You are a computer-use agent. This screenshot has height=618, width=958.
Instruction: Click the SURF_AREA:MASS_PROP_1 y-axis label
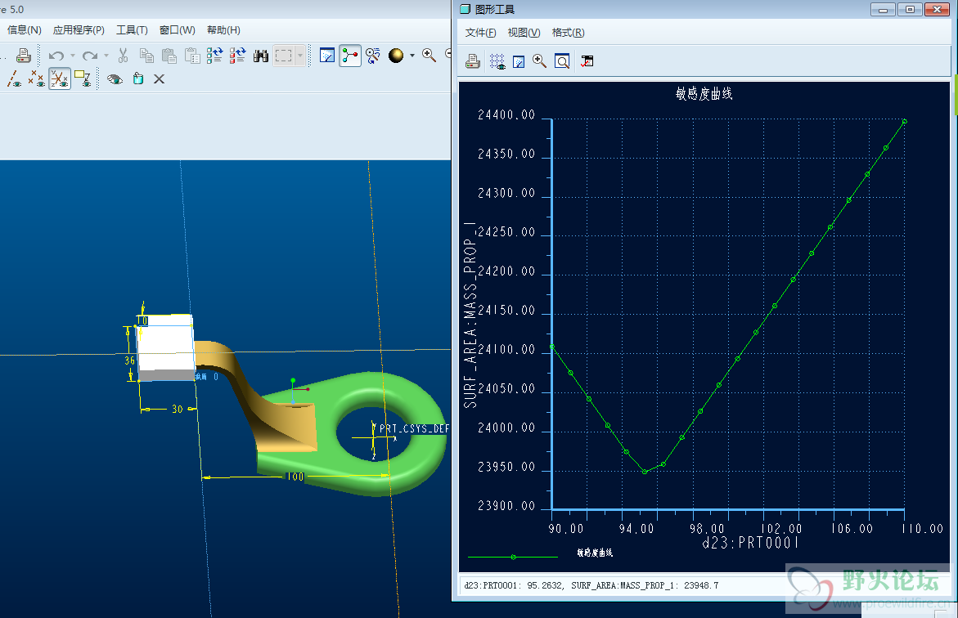[x=470, y=315]
